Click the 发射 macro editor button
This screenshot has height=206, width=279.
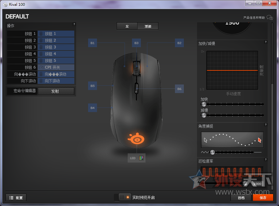click(x=56, y=91)
